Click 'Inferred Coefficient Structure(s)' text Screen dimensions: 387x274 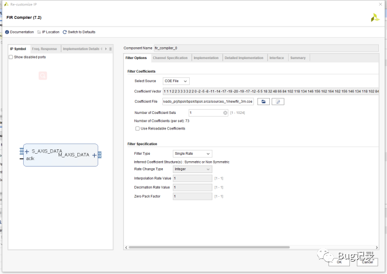pyautogui.click(x=158, y=162)
